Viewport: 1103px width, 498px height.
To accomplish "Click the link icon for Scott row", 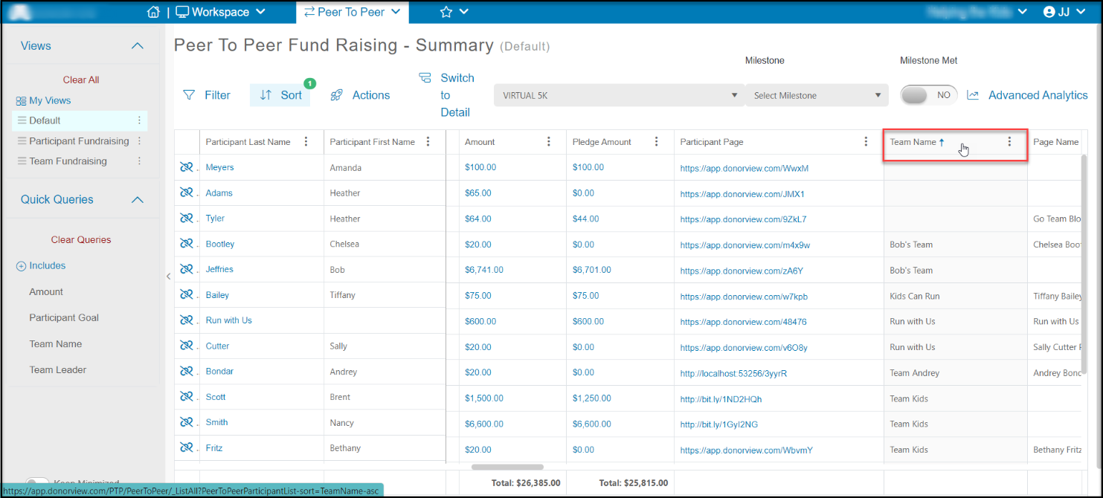I will click(x=186, y=397).
